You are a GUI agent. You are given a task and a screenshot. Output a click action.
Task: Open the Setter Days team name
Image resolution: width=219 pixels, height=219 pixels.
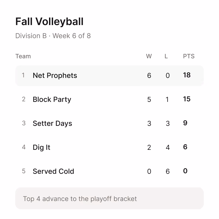(x=52, y=124)
